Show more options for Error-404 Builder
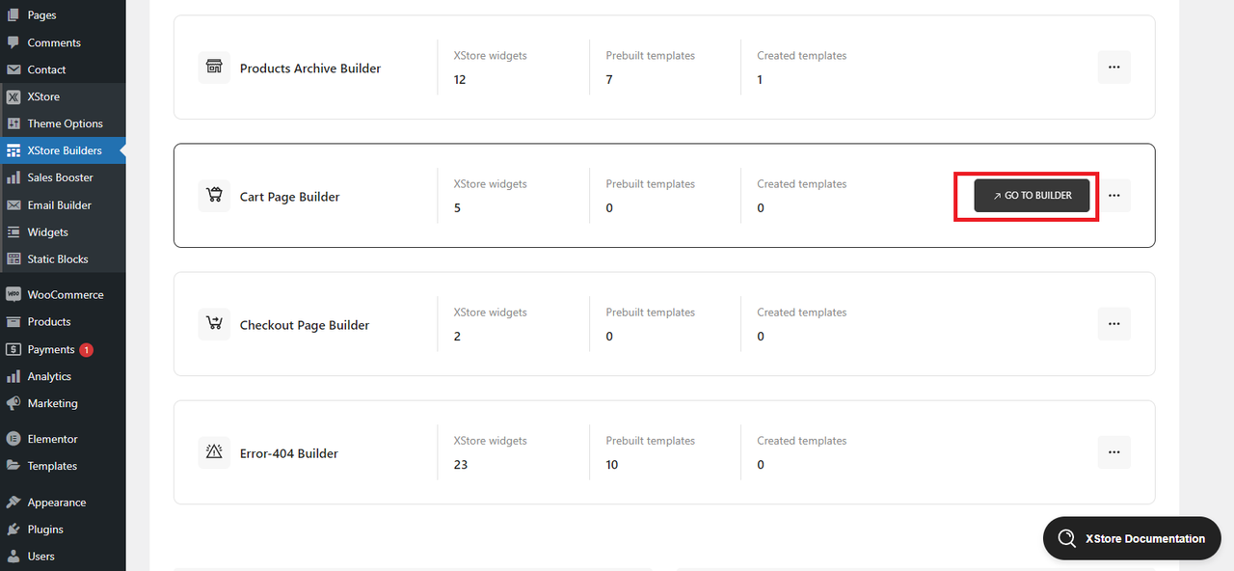The image size is (1234, 571). click(x=1113, y=452)
